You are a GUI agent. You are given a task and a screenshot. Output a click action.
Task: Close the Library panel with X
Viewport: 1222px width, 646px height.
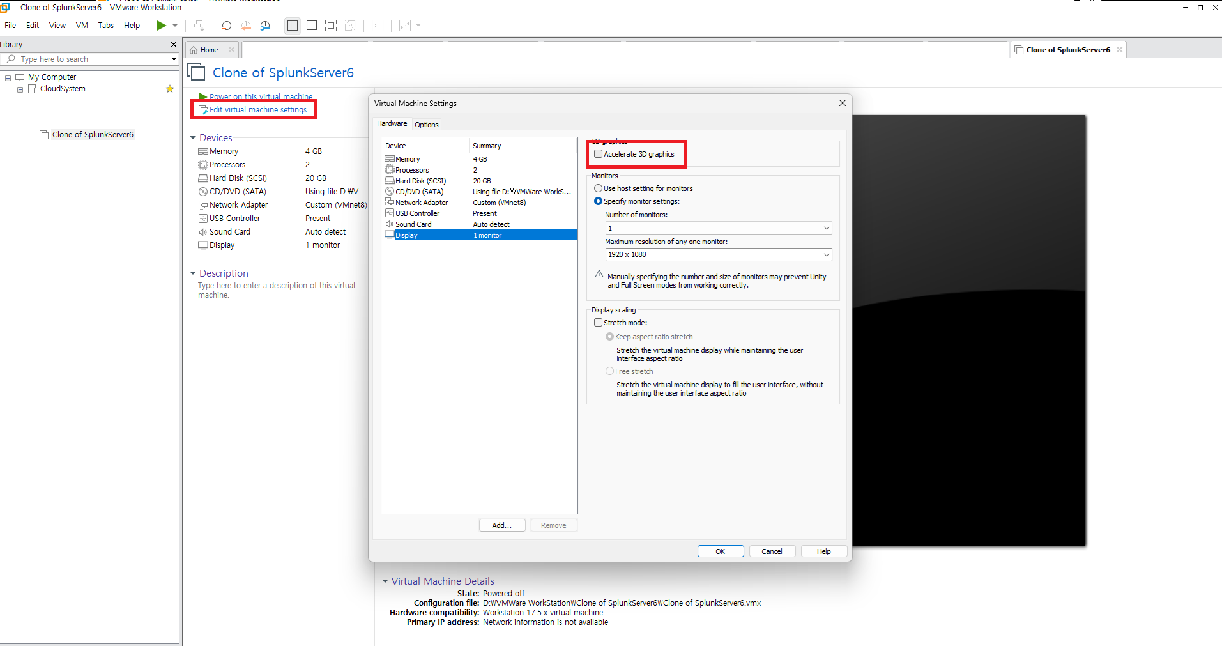174,44
